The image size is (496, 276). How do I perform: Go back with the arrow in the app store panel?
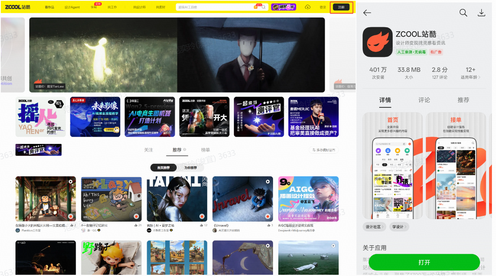click(367, 13)
